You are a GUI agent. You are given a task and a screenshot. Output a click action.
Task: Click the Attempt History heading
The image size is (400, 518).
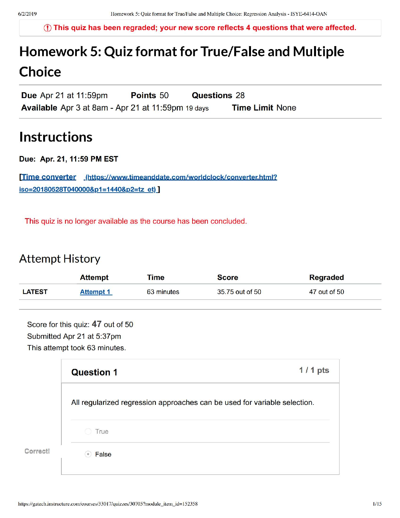point(60,259)
